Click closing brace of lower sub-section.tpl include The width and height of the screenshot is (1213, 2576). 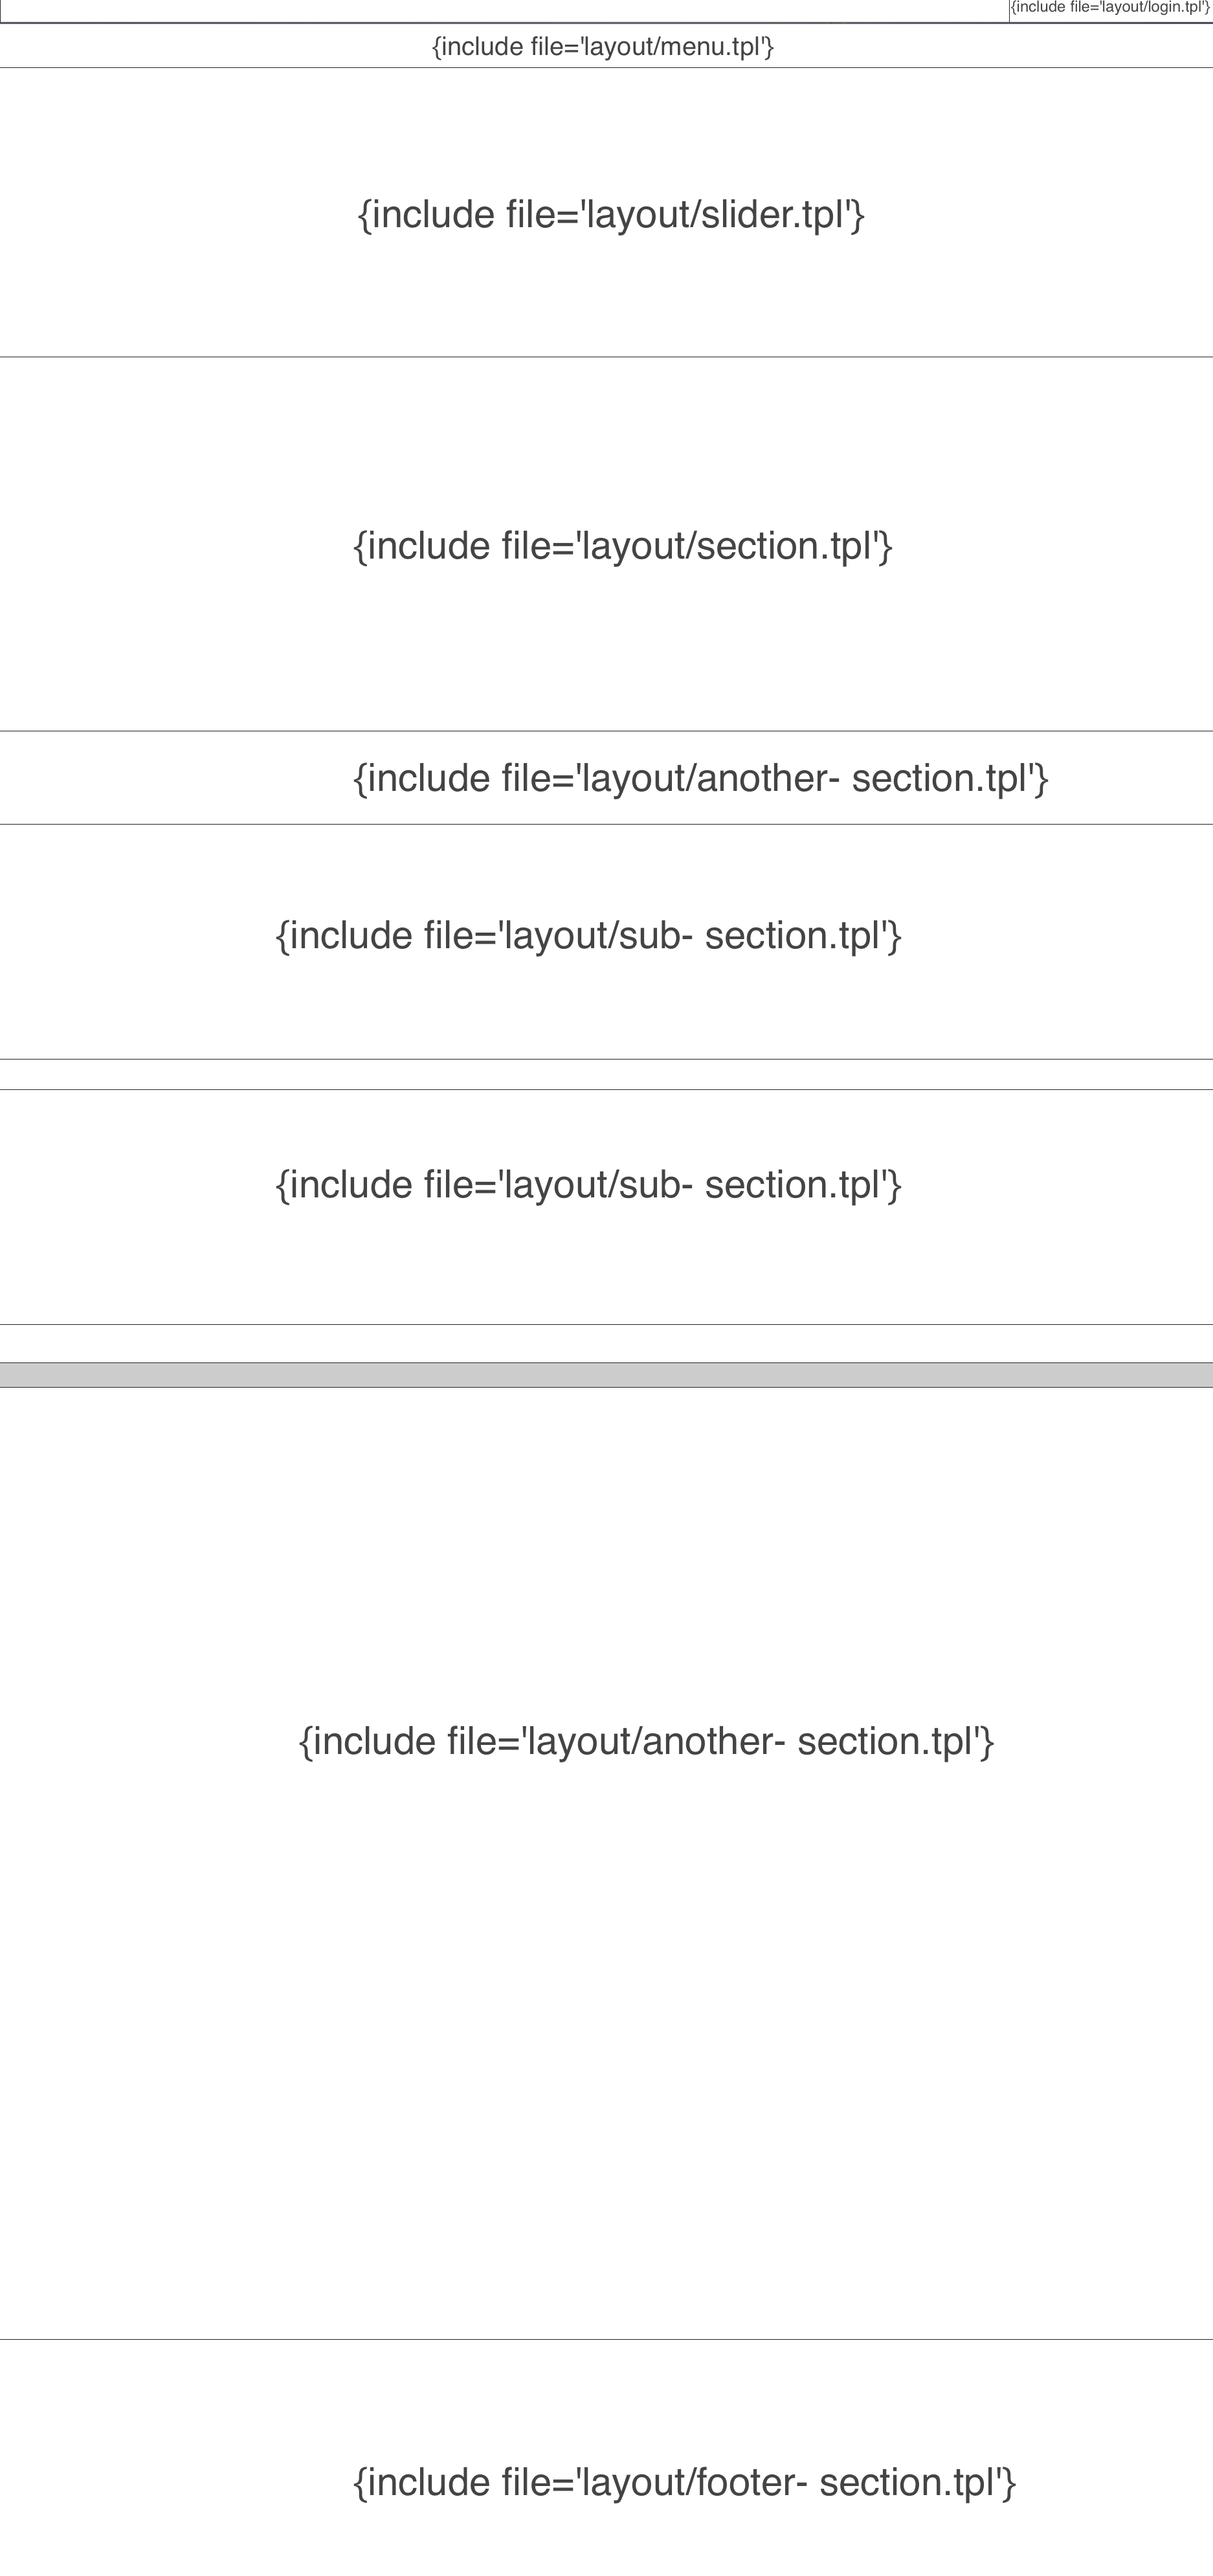(x=895, y=1185)
